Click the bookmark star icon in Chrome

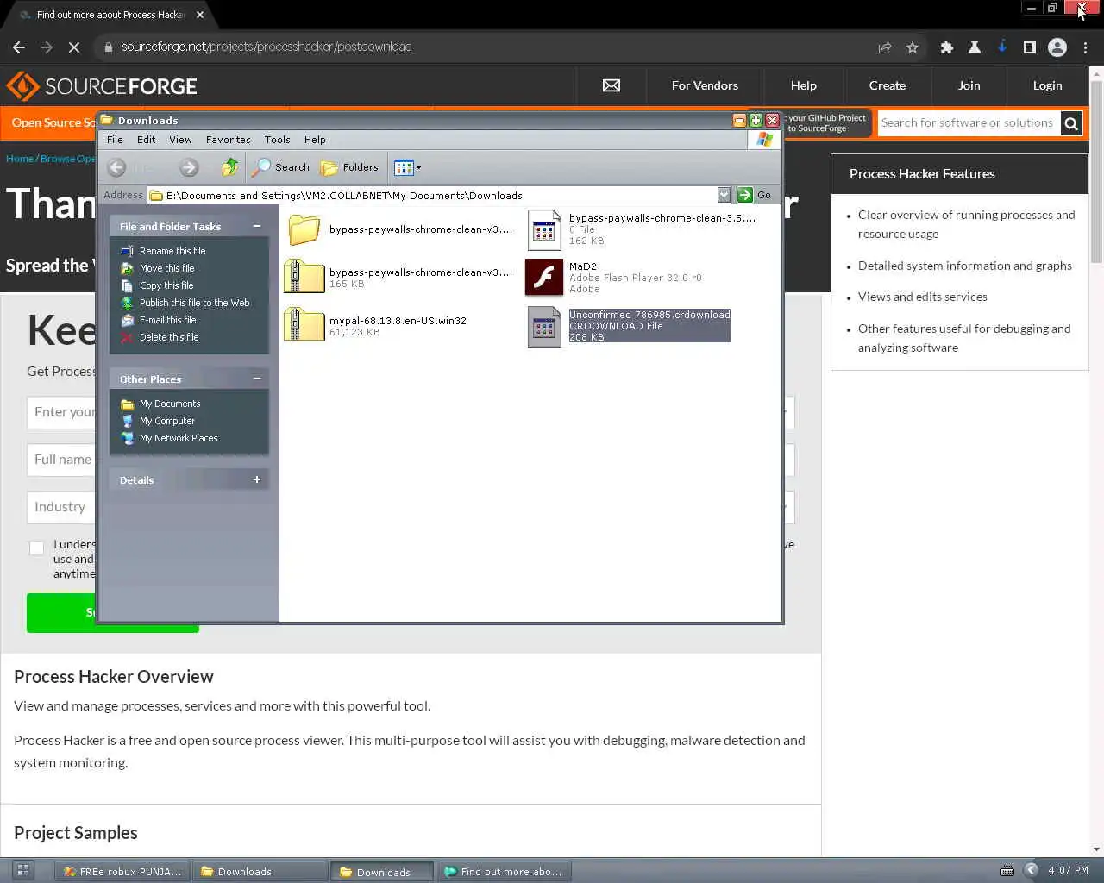coord(913,47)
